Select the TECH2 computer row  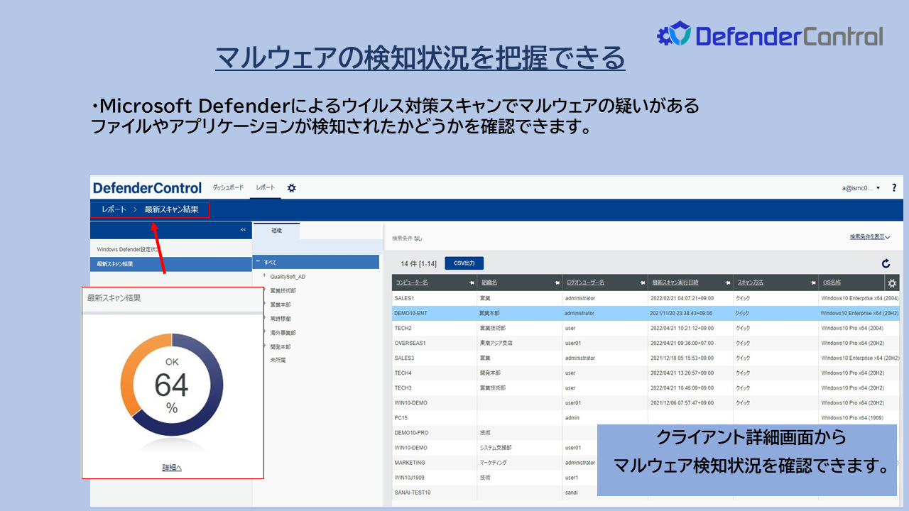tap(646, 328)
